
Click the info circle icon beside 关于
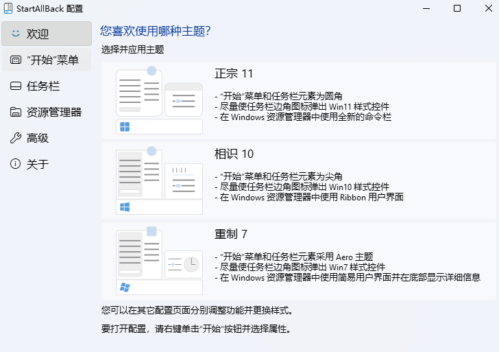click(15, 164)
